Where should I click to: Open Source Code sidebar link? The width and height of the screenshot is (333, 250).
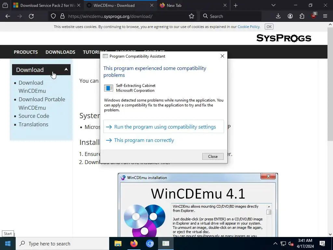coord(34,116)
